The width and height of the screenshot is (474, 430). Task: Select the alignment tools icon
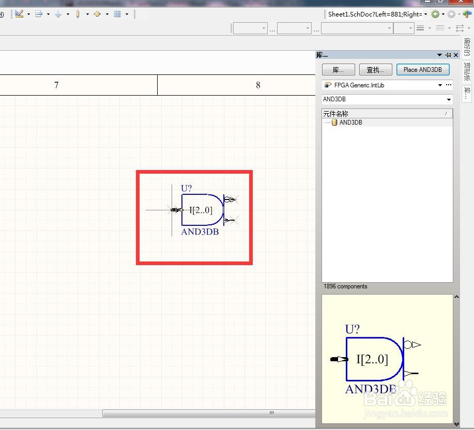pos(39,14)
